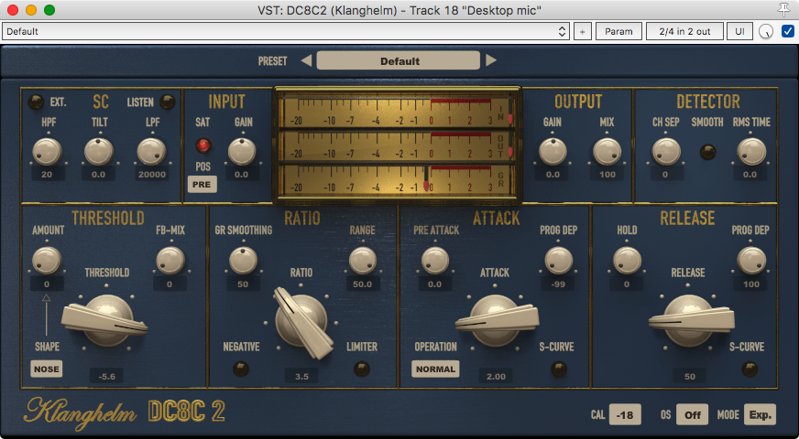Click the output GAIN knob

tap(553, 151)
